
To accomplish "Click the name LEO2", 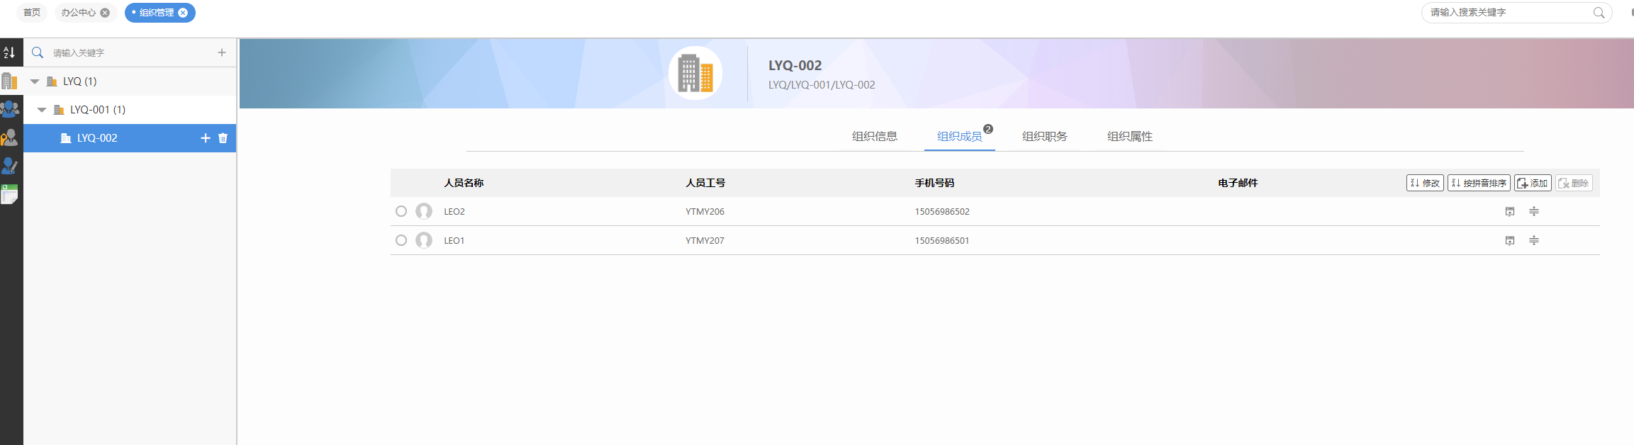I will click(454, 212).
